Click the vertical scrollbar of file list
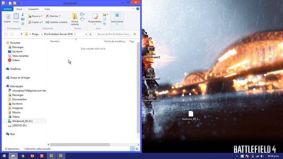 pyautogui.click(x=138, y=87)
